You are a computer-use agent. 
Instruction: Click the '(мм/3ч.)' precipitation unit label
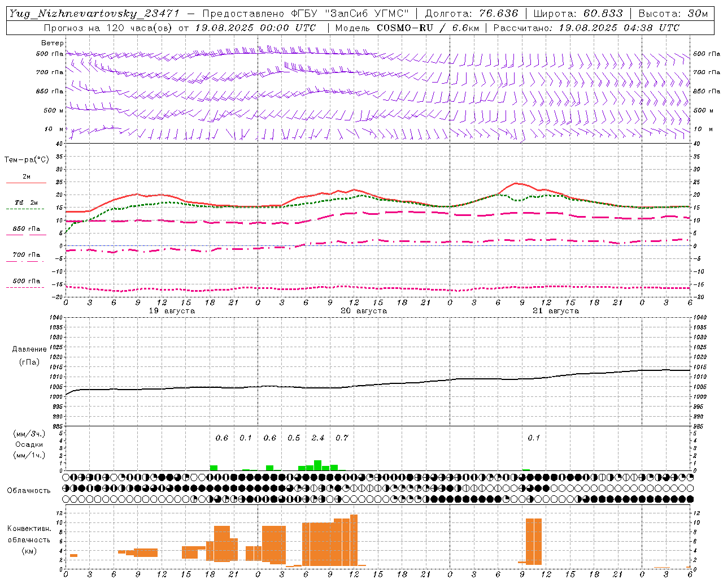[29, 434]
